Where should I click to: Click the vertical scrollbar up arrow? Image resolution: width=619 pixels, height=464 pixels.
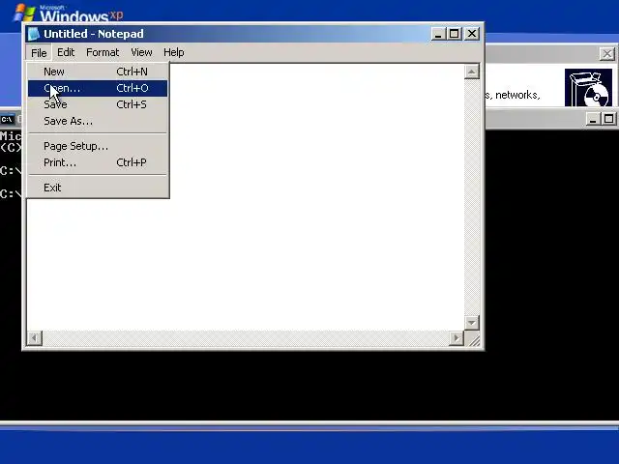point(472,72)
